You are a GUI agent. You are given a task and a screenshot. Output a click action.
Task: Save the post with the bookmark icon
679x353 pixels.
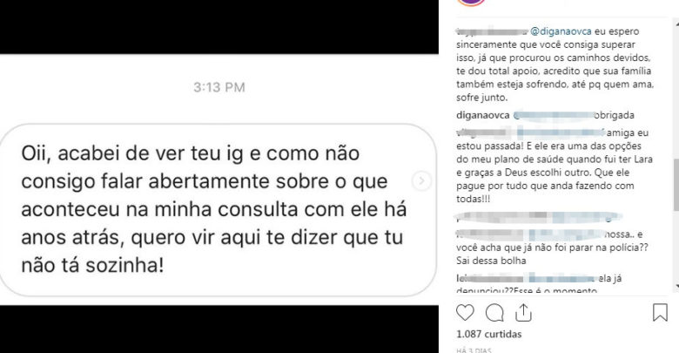(x=660, y=312)
